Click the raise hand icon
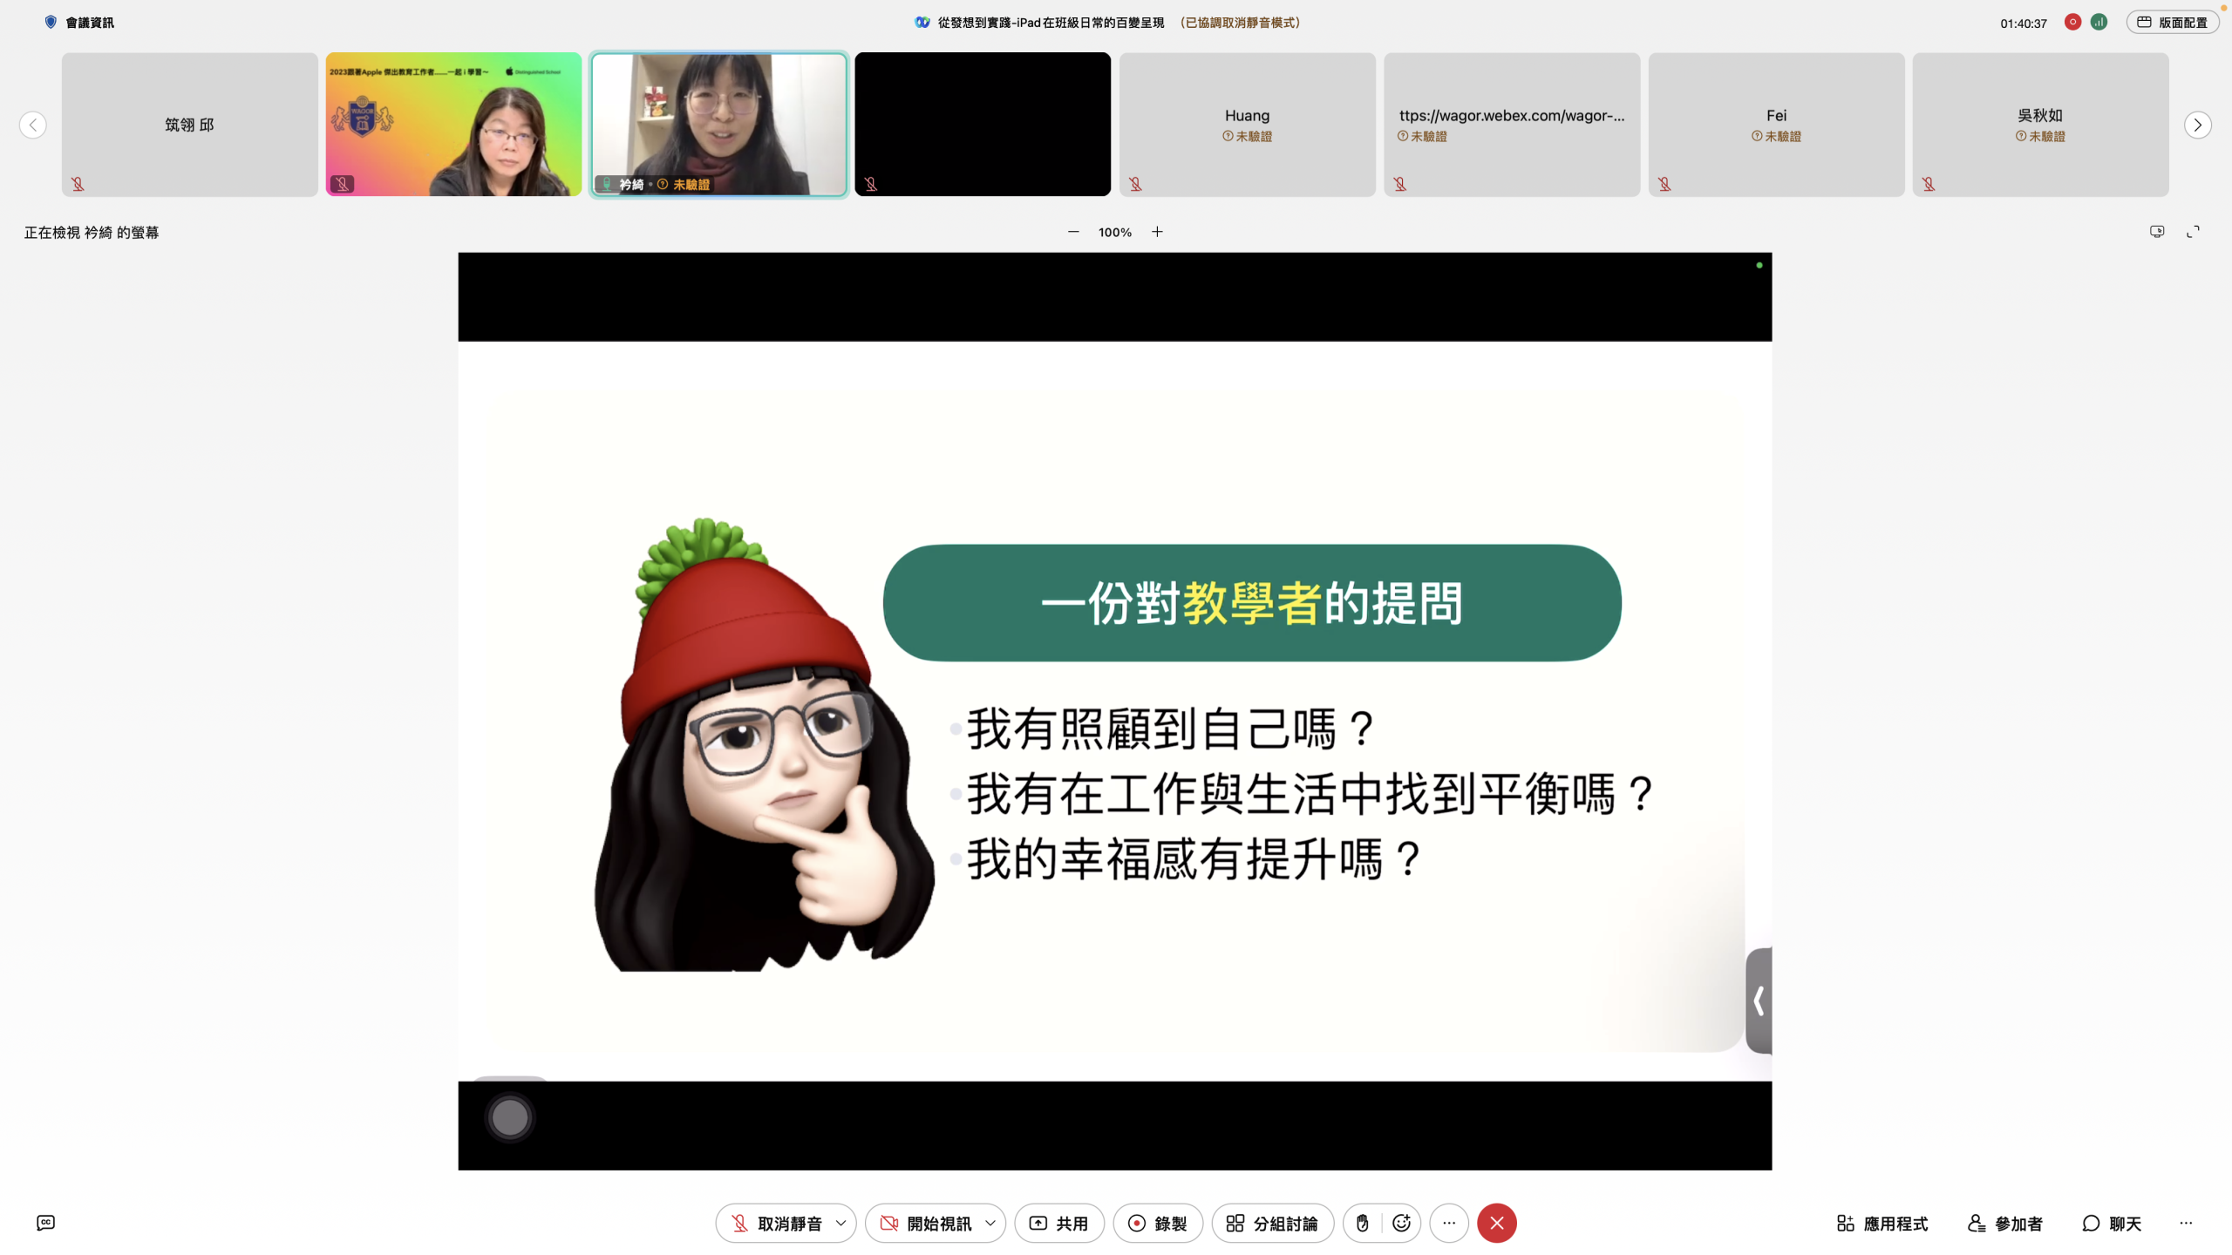The width and height of the screenshot is (2232, 1255). coord(1362,1223)
